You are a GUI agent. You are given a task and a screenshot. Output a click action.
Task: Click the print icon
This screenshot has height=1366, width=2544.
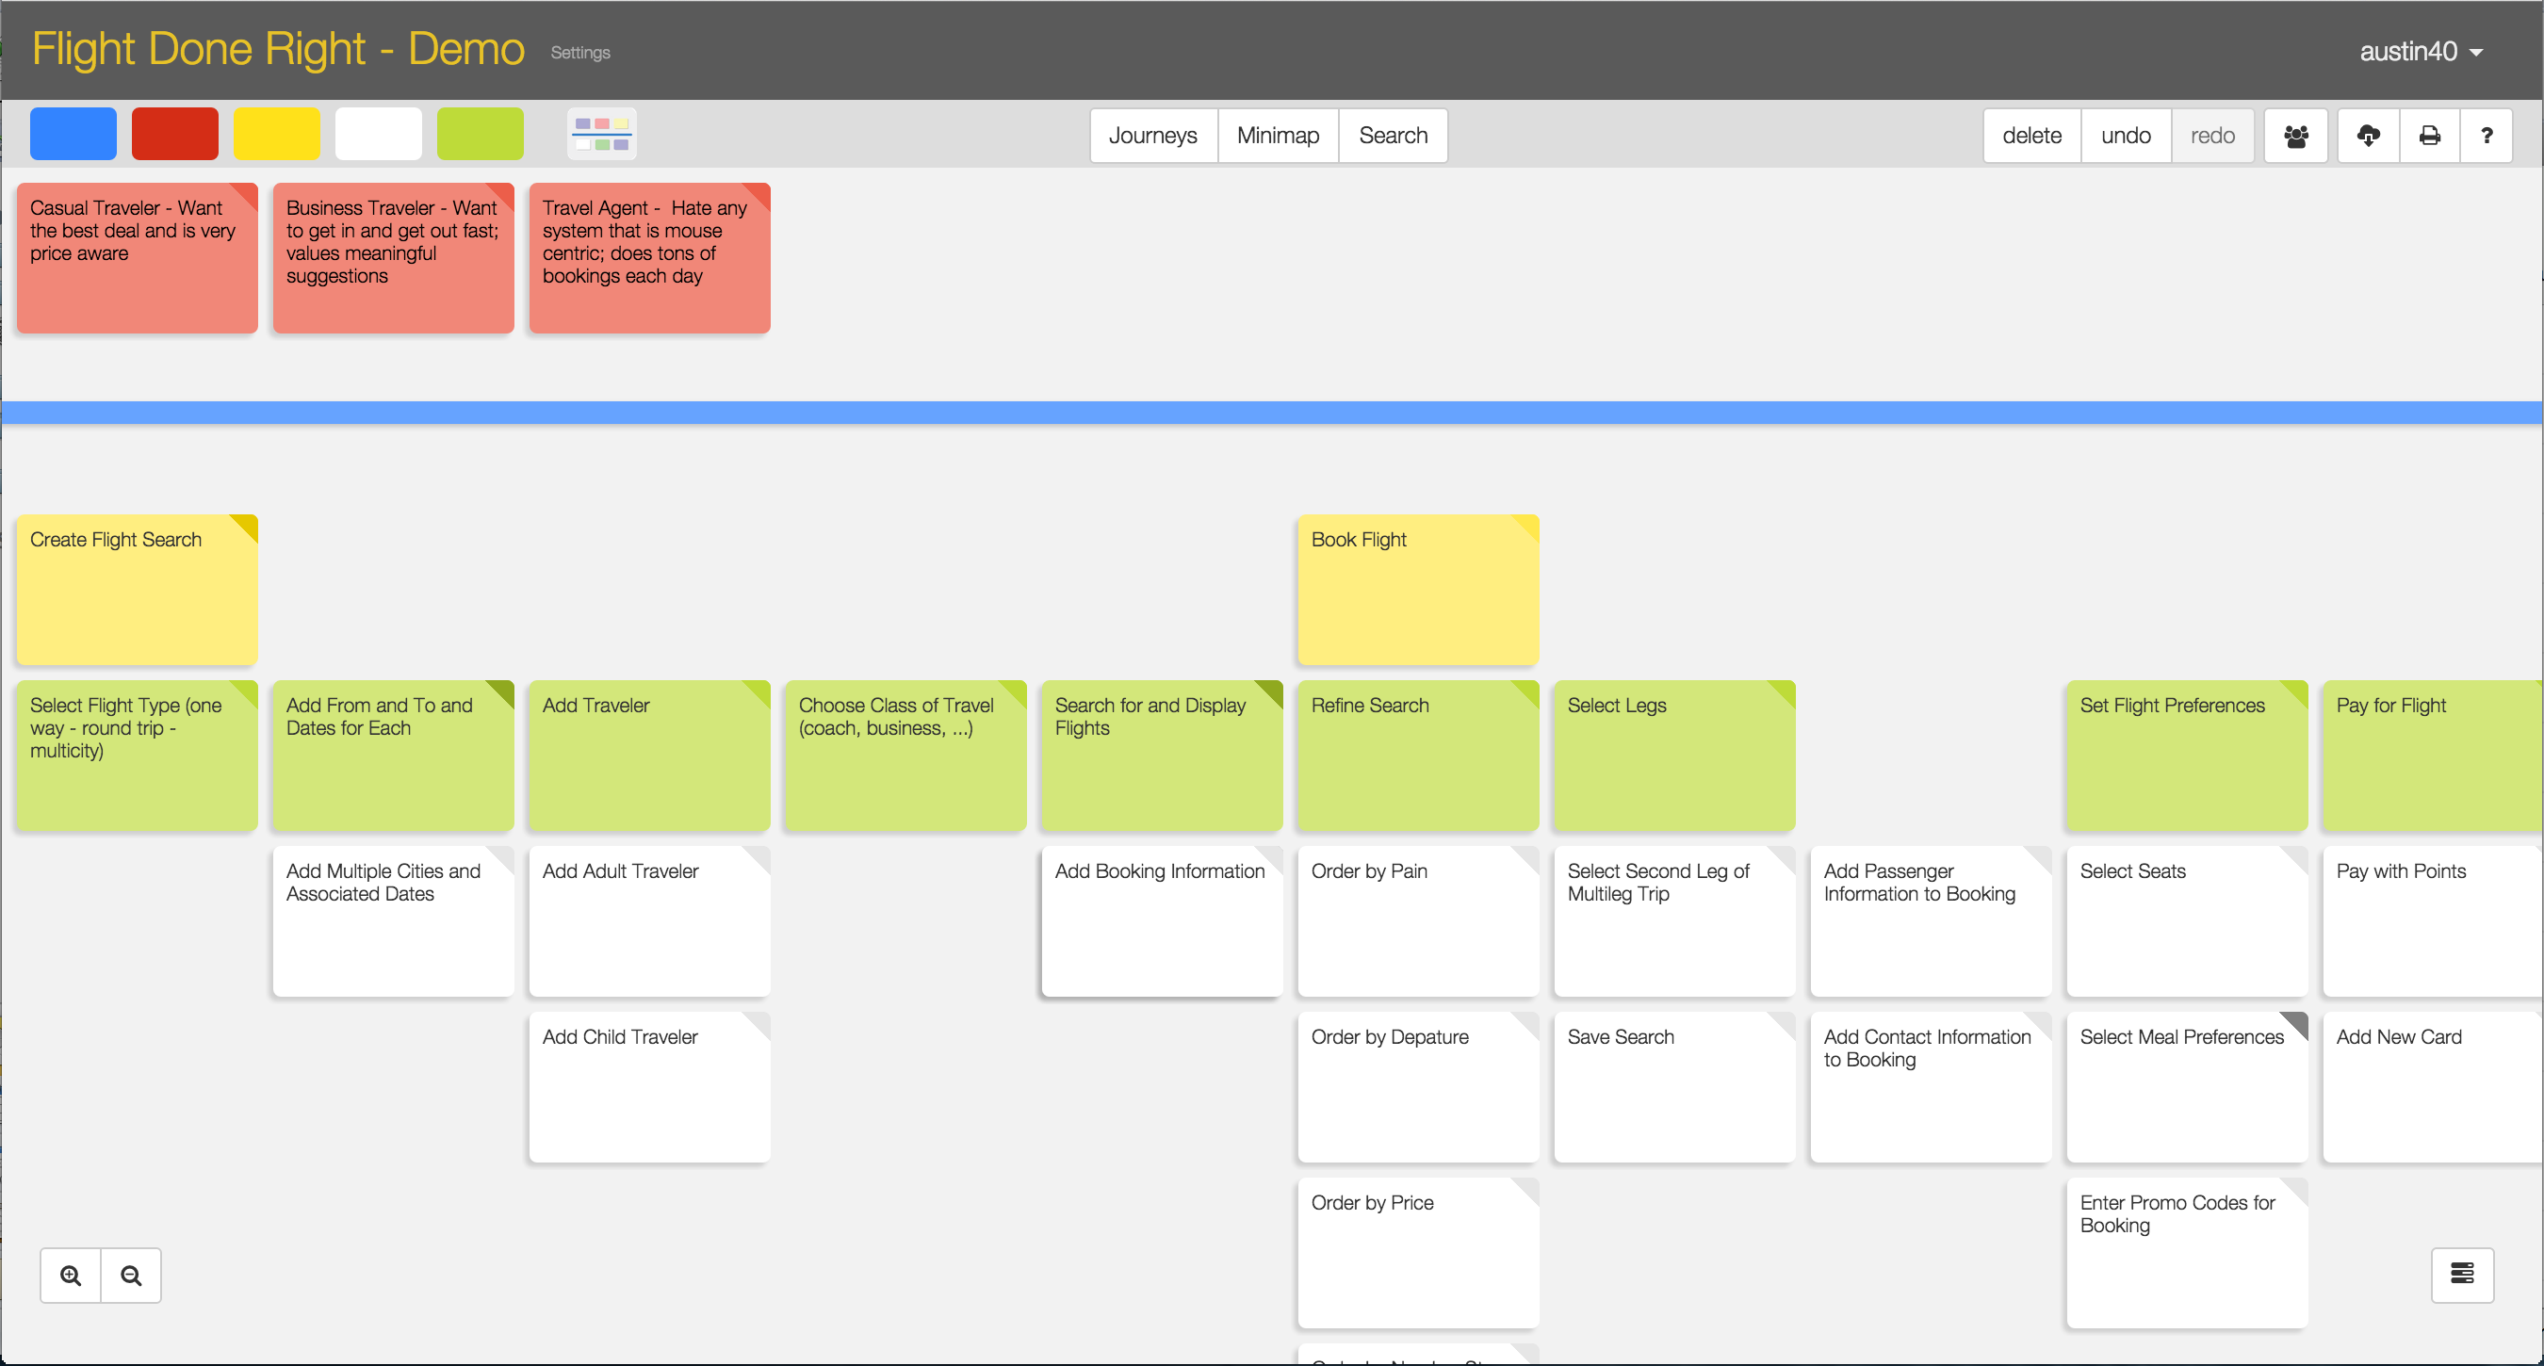(x=2430, y=135)
